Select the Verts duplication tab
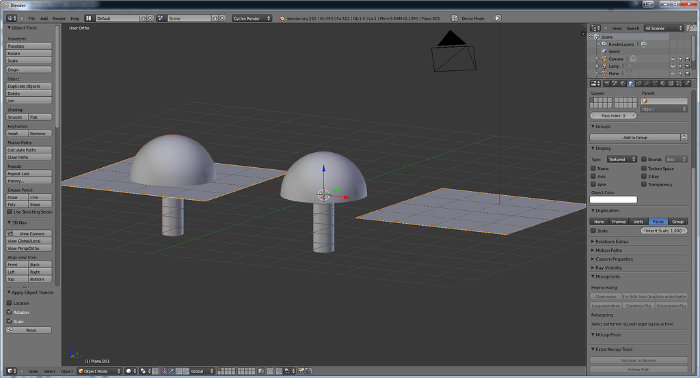 pyautogui.click(x=638, y=222)
